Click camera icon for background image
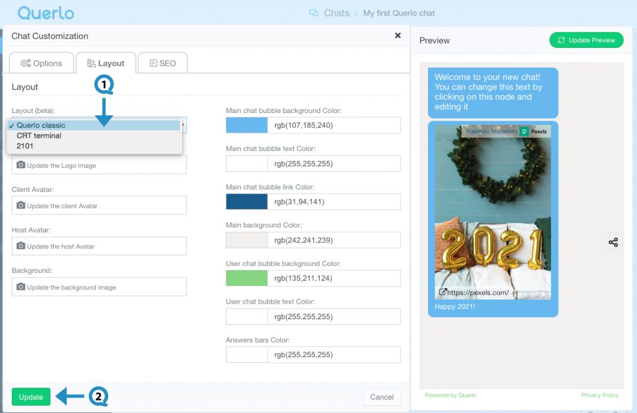 [21, 287]
